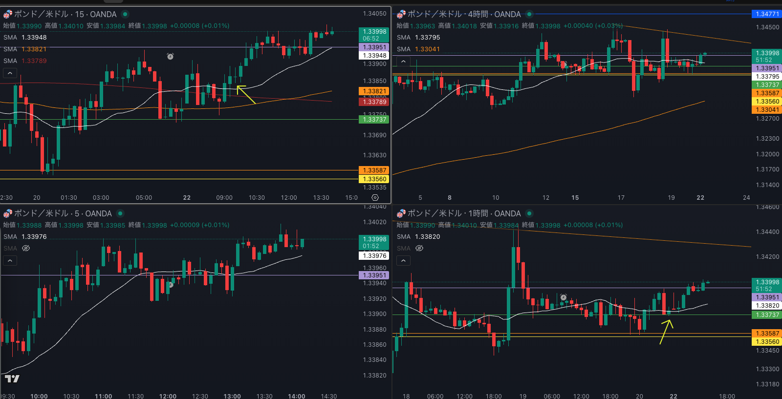Show hidden SMA indicator on 1-hour chart
Image resolution: width=782 pixels, height=399 pixels.
click(x=419, y=249)
